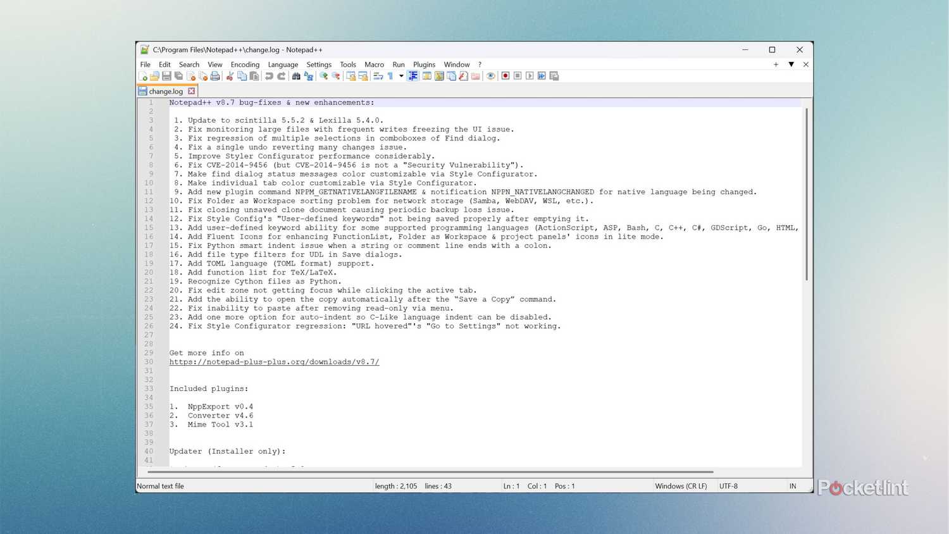949x534 pixels.
Task: Select the change.log tab
Action: (x=166, y=91)
